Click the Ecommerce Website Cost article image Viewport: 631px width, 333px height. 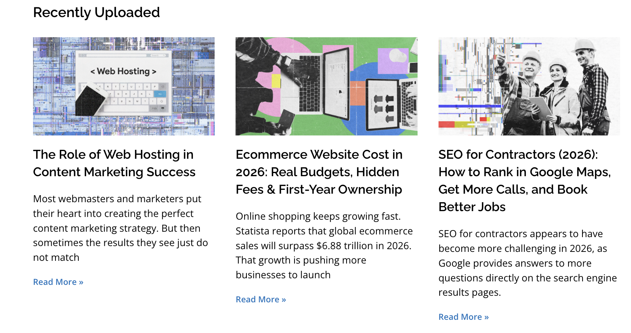[x=326, y=86]
